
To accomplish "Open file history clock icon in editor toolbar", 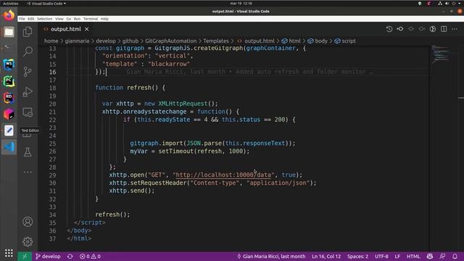I will point(389,29).
